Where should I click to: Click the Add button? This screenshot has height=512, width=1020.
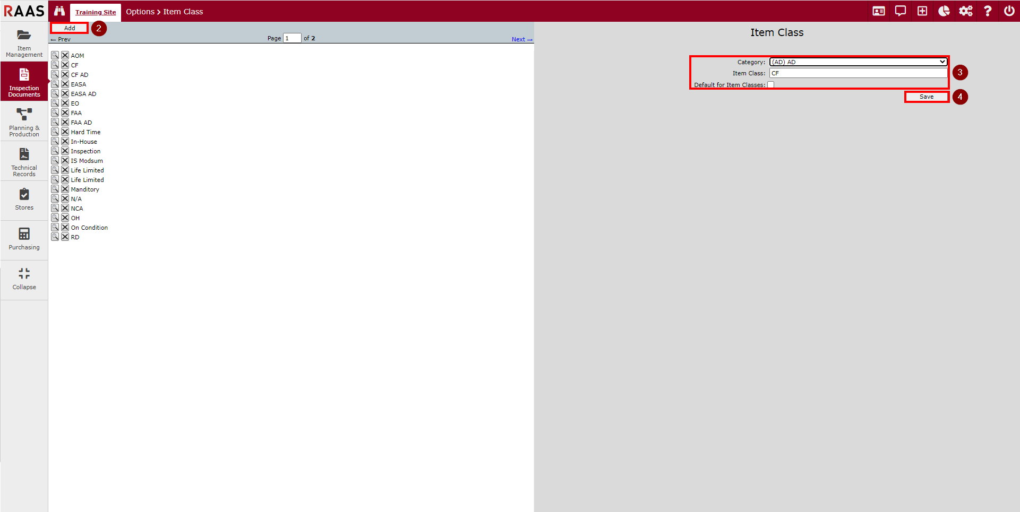pyautogui.click(x=70, y=28)
